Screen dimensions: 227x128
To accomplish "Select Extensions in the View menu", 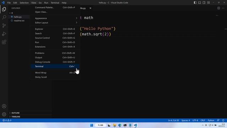I will [x=55, y=47].
